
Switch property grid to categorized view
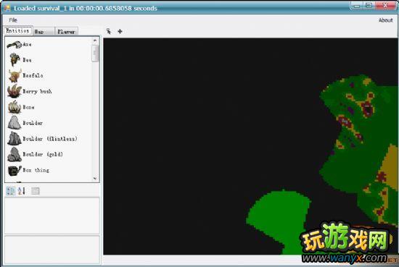(10, 191)
